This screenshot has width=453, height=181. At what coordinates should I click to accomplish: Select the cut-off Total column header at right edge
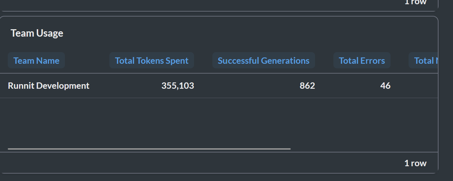423,61
